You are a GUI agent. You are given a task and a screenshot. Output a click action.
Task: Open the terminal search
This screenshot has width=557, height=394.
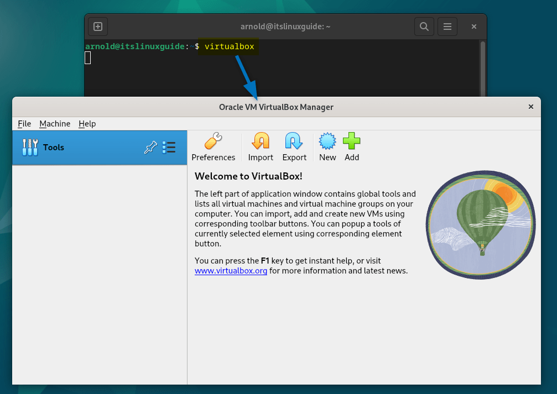pos(424,26)
